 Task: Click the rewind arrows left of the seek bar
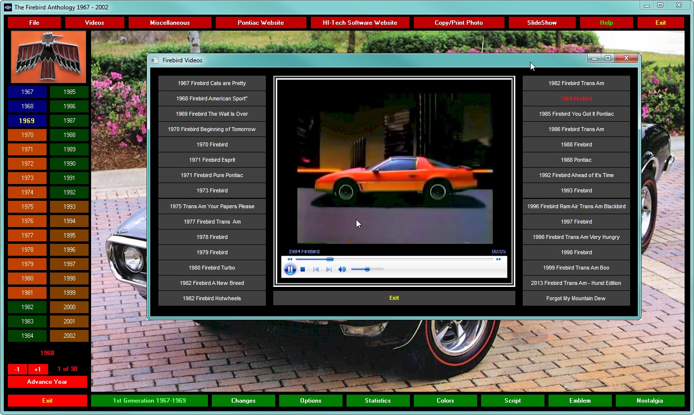(290, 259)
